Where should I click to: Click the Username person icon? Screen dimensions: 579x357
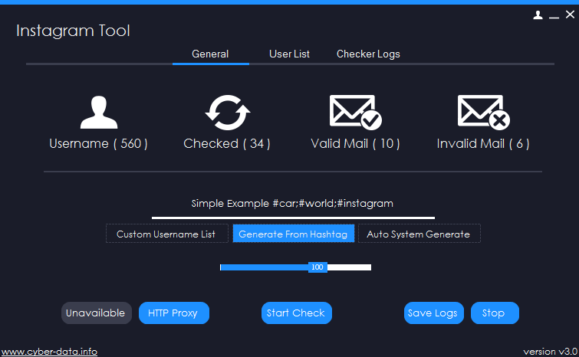coord(98,112)
